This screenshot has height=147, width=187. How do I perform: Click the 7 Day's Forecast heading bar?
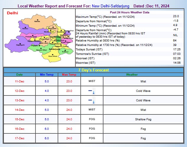click(x=93, y=70)
